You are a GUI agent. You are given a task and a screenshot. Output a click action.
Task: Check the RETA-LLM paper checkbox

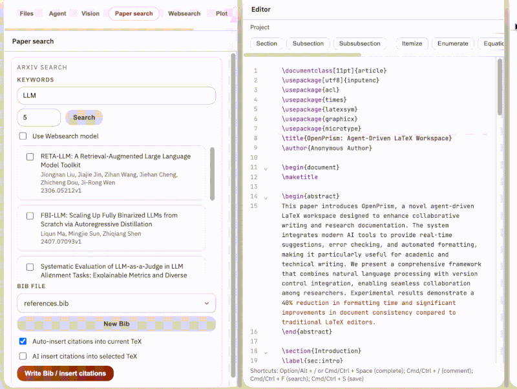coord(30,156)
